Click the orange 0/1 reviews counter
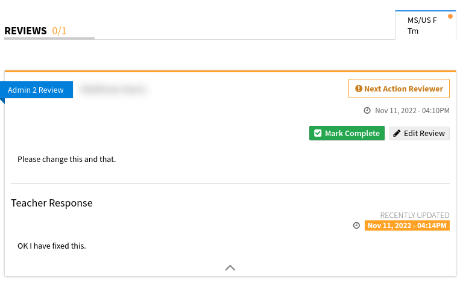 [x=59, y=31]
